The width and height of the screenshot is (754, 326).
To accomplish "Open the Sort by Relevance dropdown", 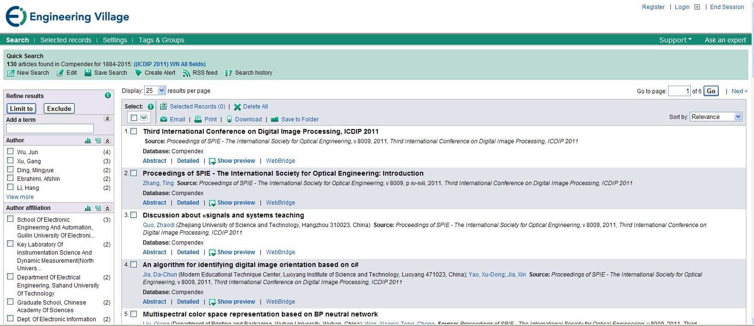I will click(x=716, y=117).
